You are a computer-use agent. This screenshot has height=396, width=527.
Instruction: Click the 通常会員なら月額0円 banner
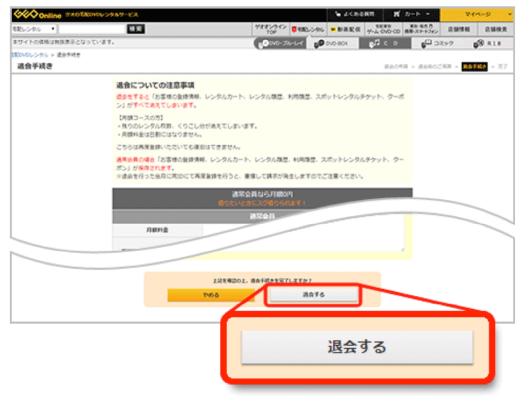click(262, 198)
